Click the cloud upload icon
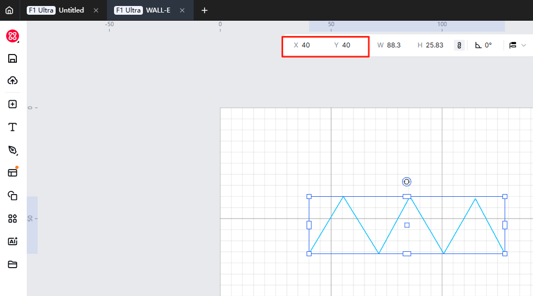This screenshot has width=533, height=296. pyautogui.click(x=13, y=81)
